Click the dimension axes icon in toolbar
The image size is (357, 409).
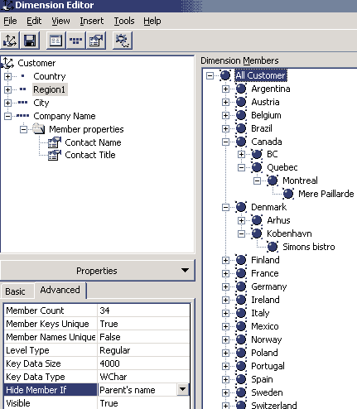click(10, 41)
